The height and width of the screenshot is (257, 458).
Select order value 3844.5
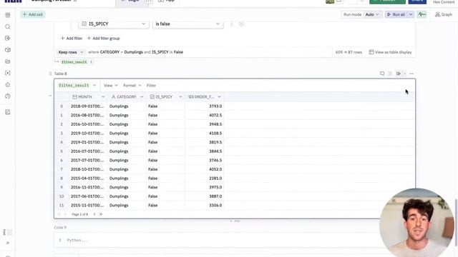point(204,151)
